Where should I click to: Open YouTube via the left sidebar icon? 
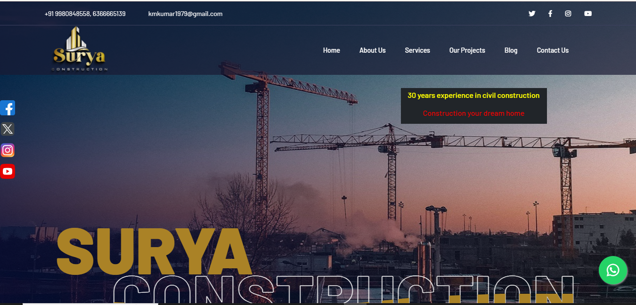point(8,171)
